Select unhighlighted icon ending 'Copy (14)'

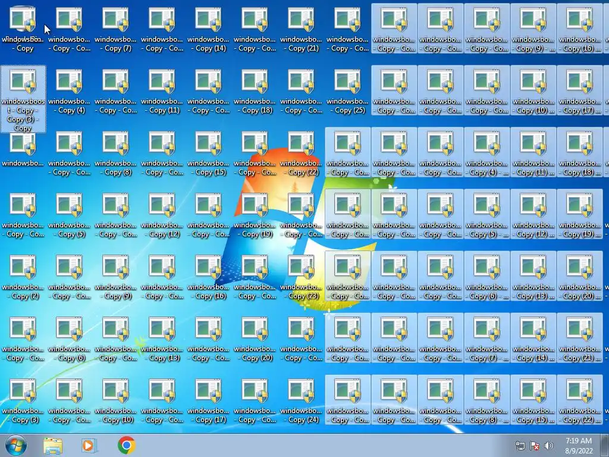pyautogui.click(x=208, y=30)
